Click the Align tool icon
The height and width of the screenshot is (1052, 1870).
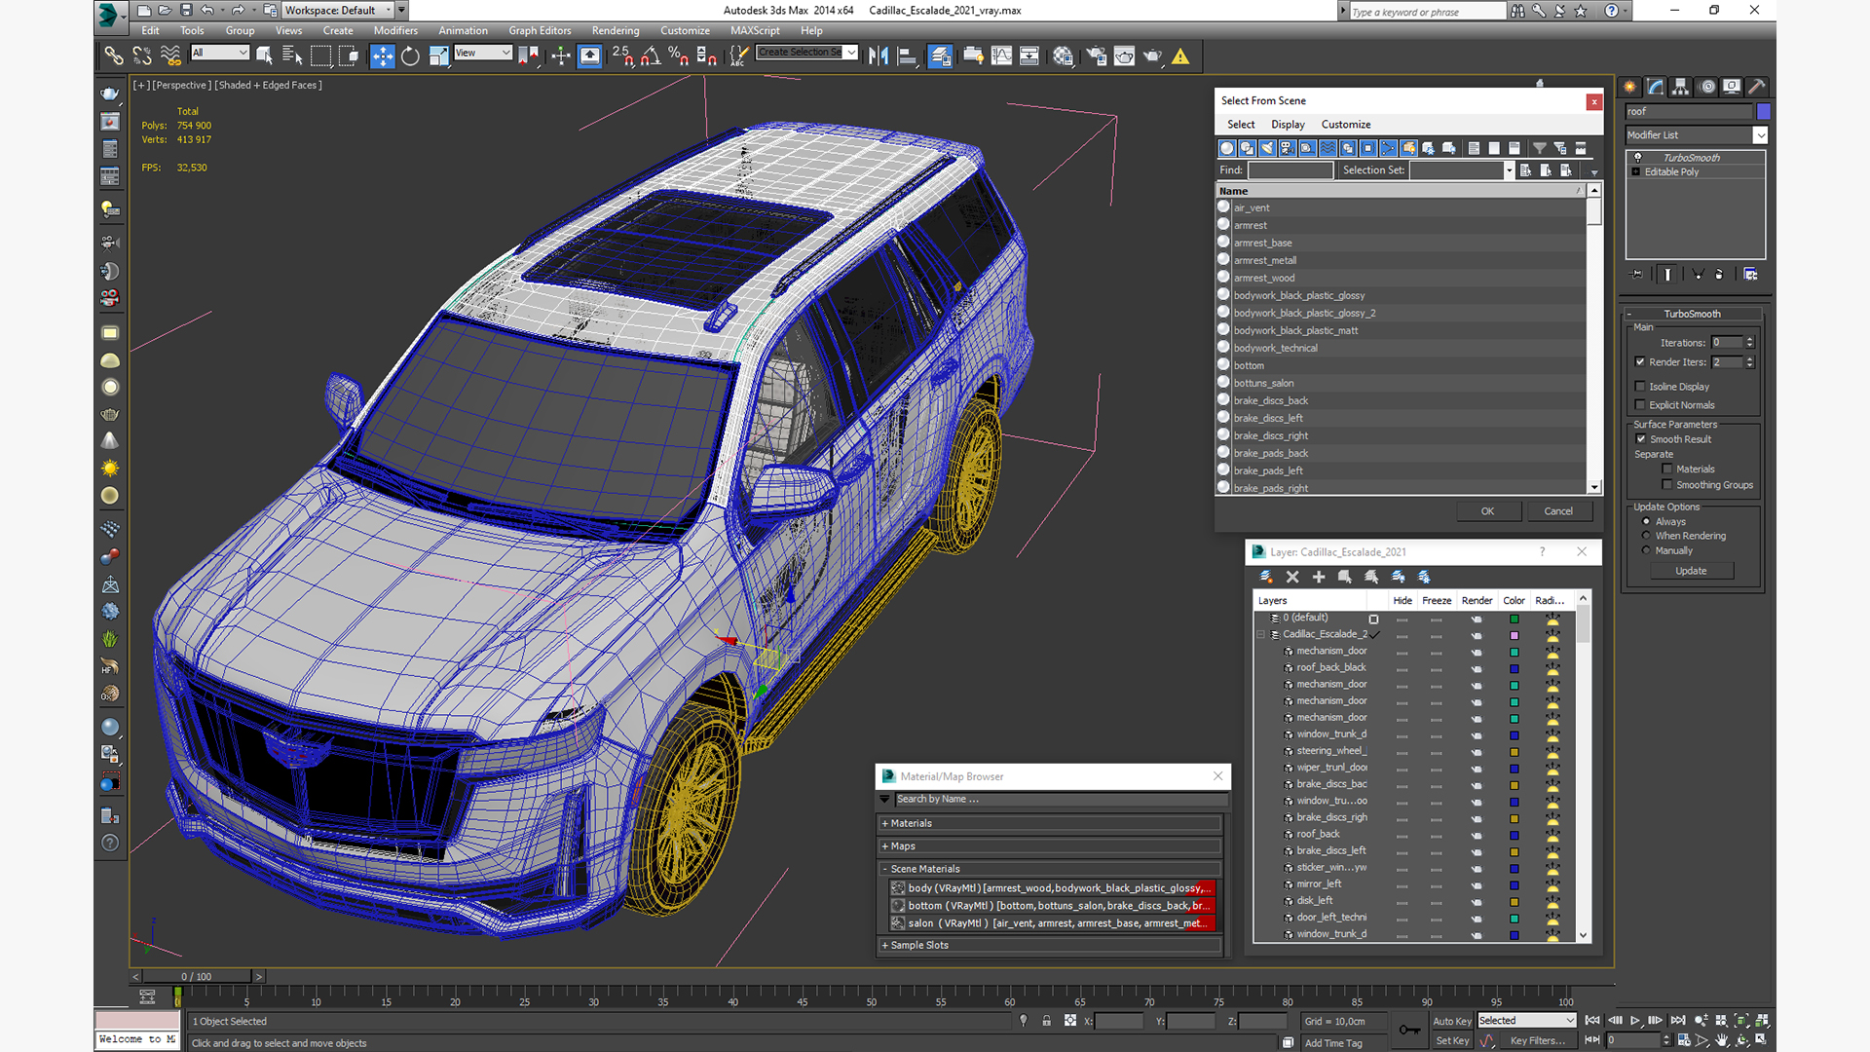[907, 56]
